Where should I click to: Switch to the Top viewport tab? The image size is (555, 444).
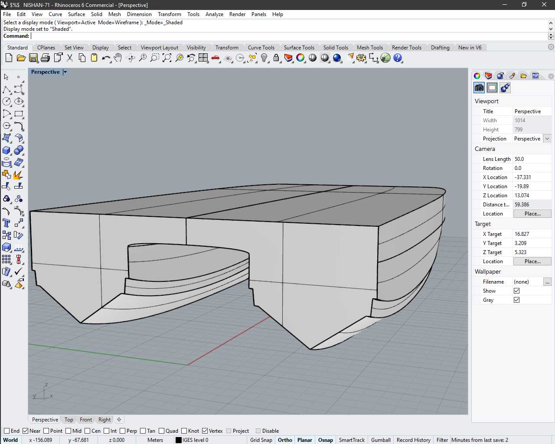(x=69, y=419)
